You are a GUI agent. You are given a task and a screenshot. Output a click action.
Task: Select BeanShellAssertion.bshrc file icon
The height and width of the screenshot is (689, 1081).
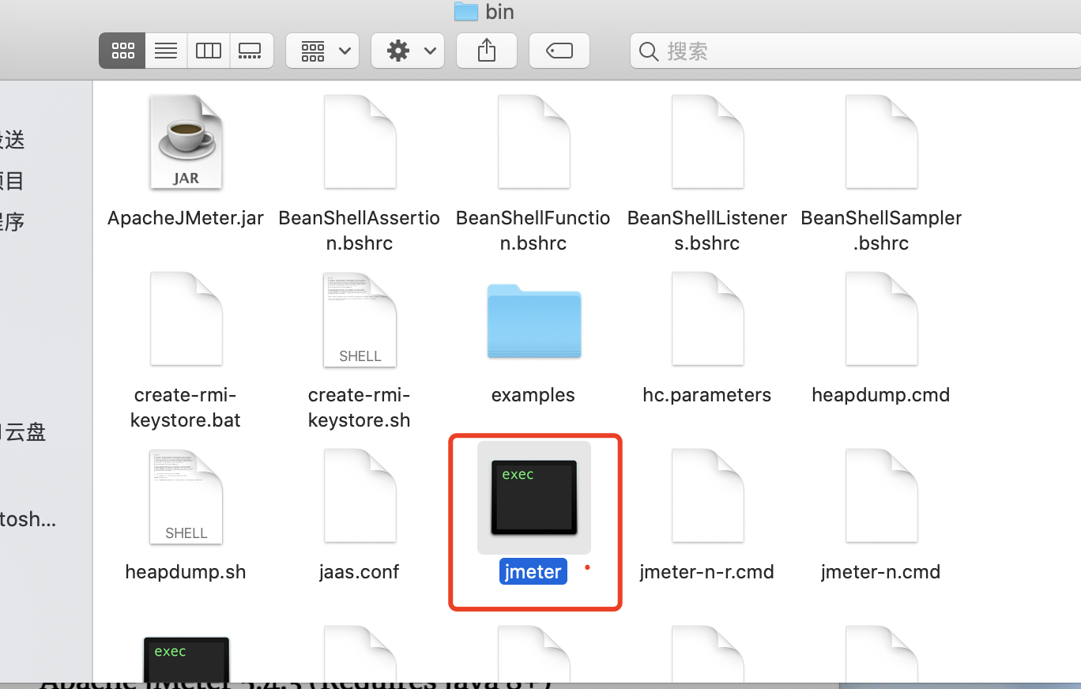point(360,142)
